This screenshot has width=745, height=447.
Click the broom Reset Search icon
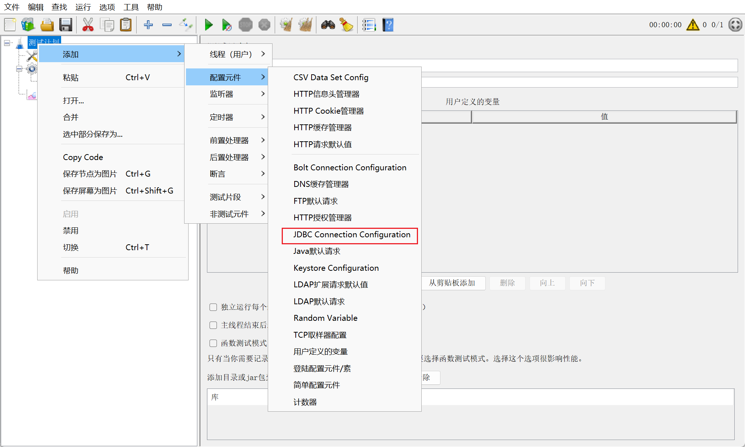[x=346, y=25]
